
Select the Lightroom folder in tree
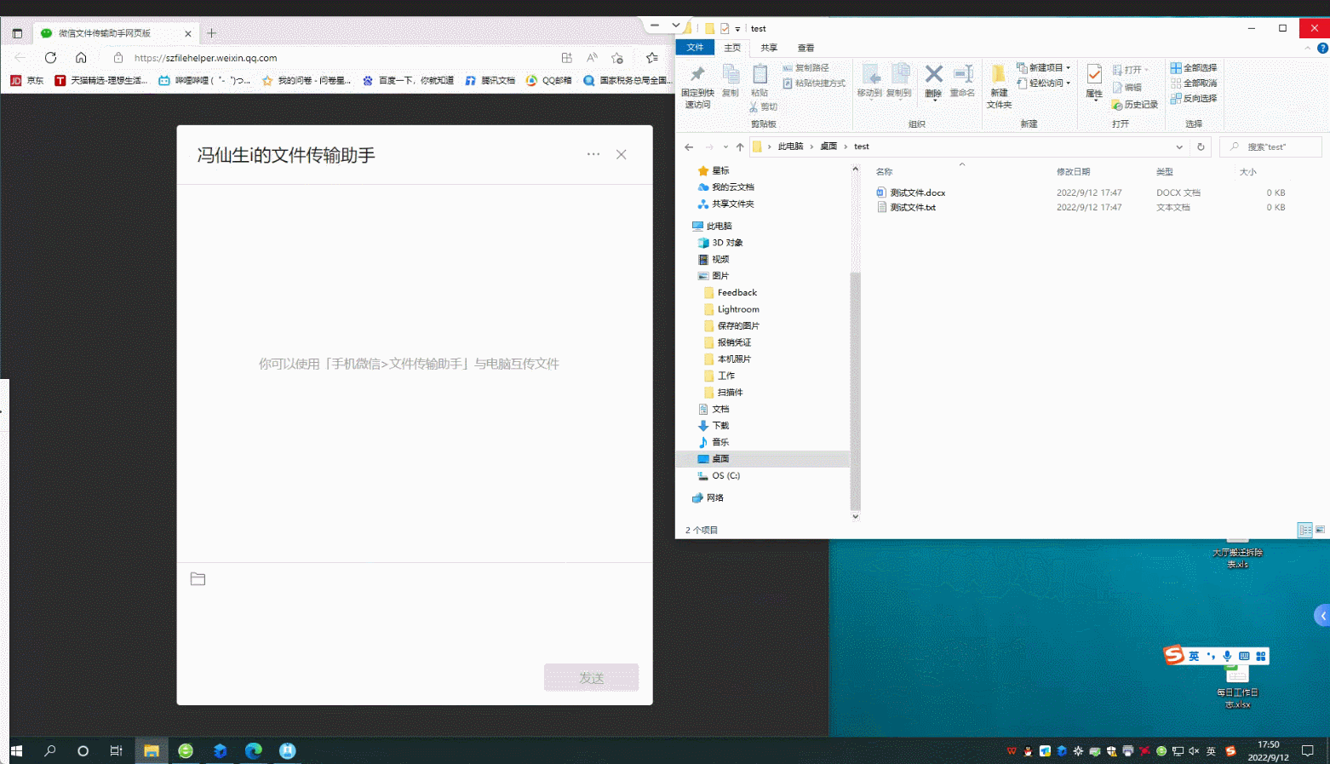coord(731,309)
